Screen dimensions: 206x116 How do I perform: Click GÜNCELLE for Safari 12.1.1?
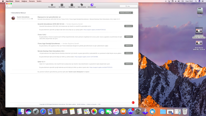128,64
